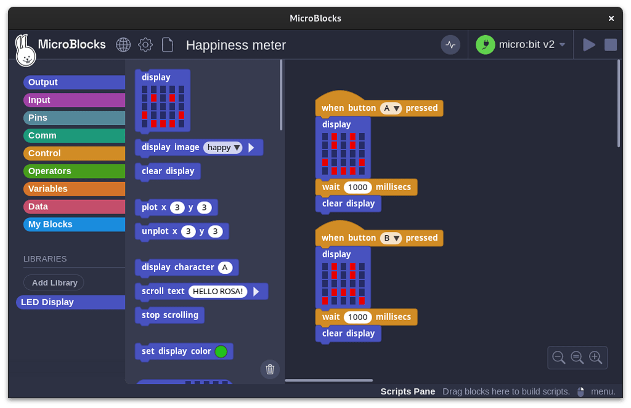
Task: Zoom in the scripts pane
Action: (x=595, y=358)
